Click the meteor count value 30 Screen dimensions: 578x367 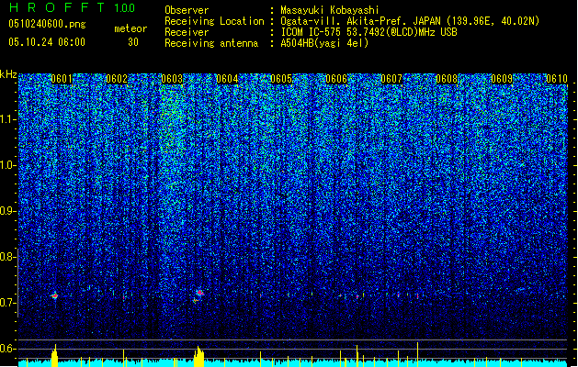pyautogui.click(x=133, y=42)
